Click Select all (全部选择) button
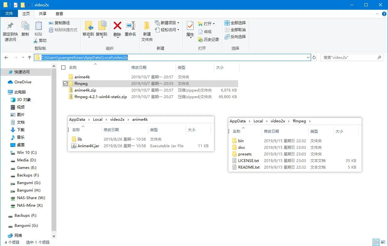 [x=235, y=23]
